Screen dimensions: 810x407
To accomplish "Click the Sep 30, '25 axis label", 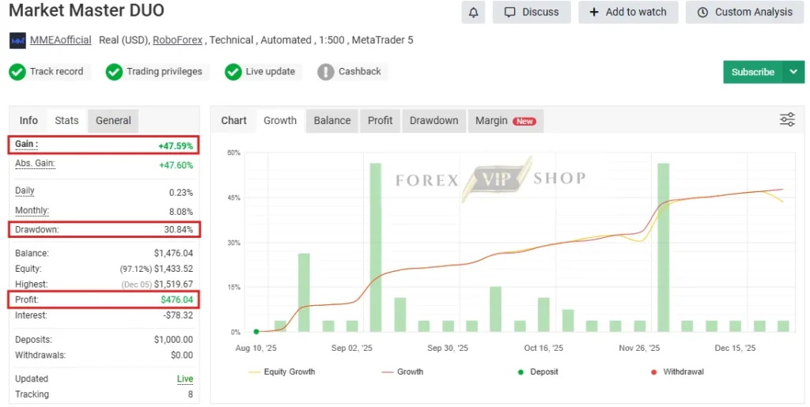I will coord(448,349).
